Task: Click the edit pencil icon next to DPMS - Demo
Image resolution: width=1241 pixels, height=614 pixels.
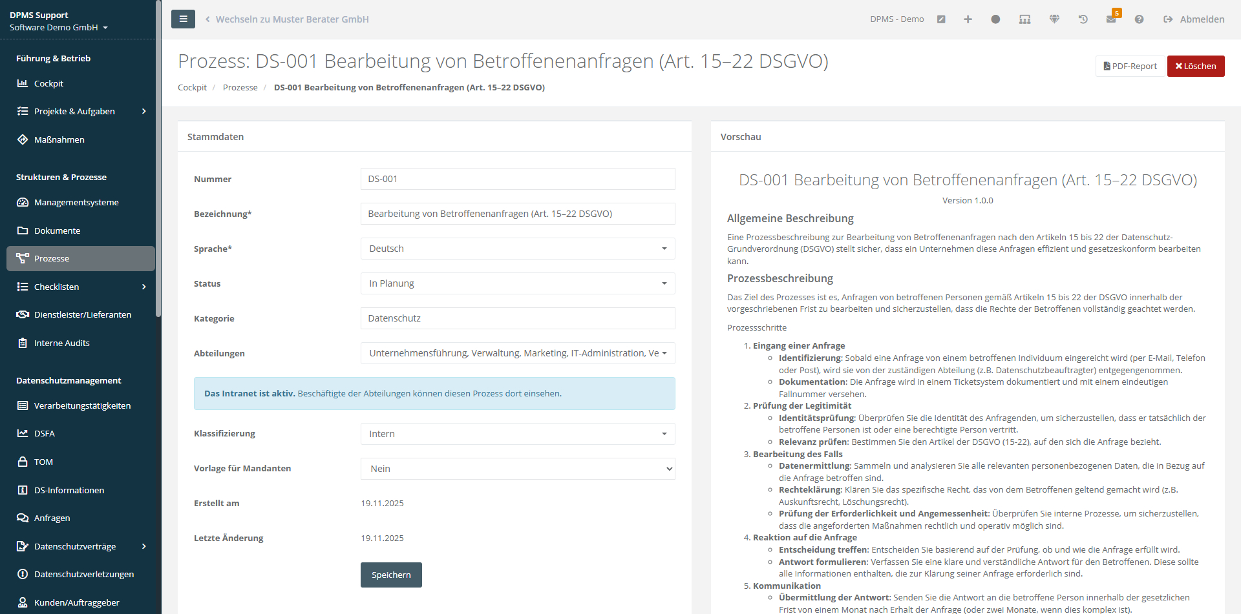Action: [941, 19]
